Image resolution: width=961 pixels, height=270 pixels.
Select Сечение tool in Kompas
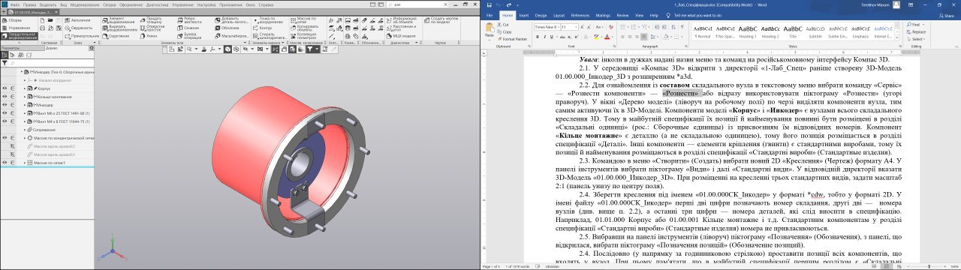tap(188, 28)
